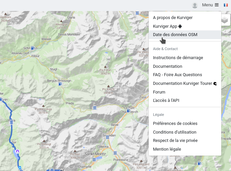Click road marker icon on blue route near Sur
Screen dimensions: 231x171
[x=11, y=122]
